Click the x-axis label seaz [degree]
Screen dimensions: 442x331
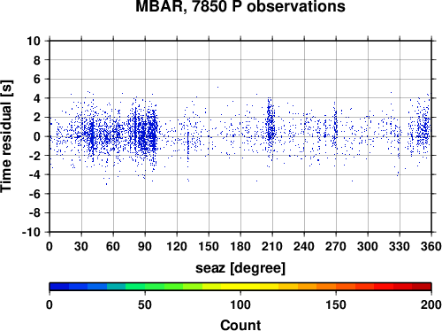(x=240, y=268)
